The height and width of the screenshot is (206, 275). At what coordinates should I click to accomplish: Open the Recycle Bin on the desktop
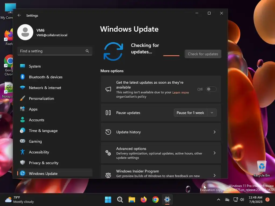point(262,168)
